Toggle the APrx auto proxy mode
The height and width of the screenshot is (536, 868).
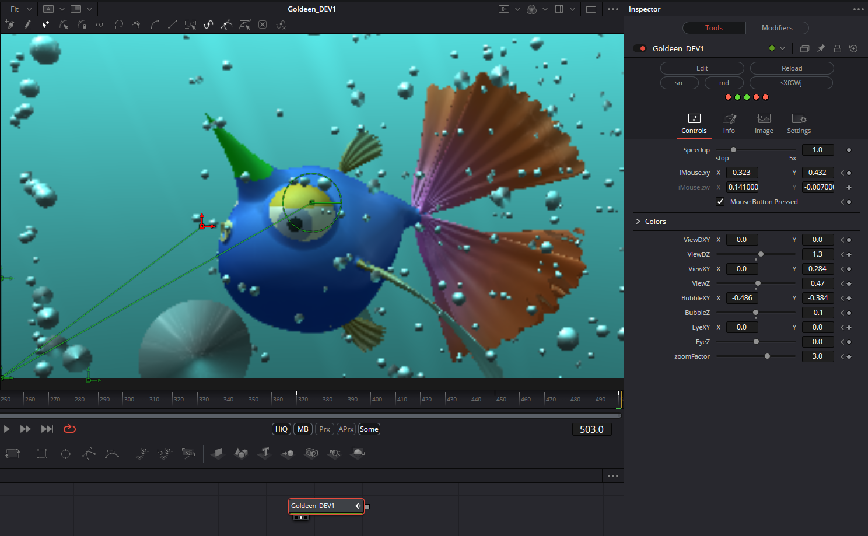(346, 429)
